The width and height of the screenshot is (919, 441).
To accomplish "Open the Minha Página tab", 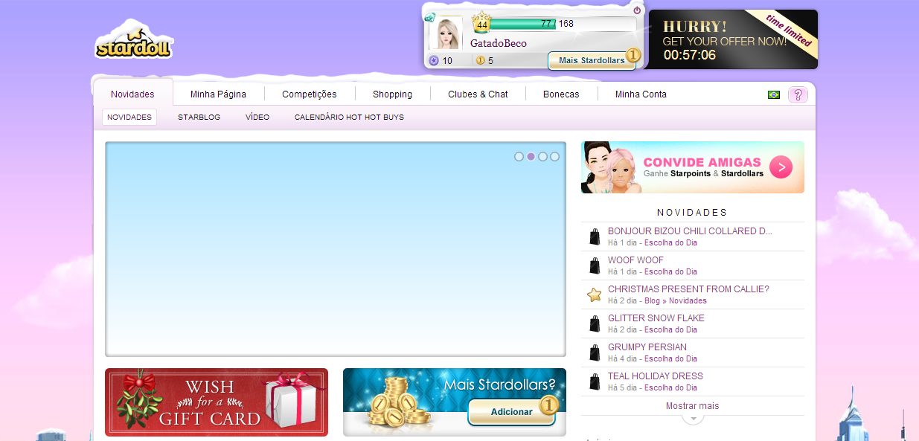I will coord(218,94).
